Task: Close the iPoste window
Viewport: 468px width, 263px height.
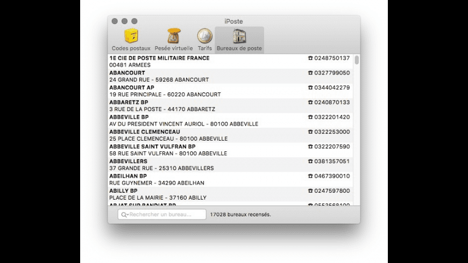Action: tap(115, 21)
